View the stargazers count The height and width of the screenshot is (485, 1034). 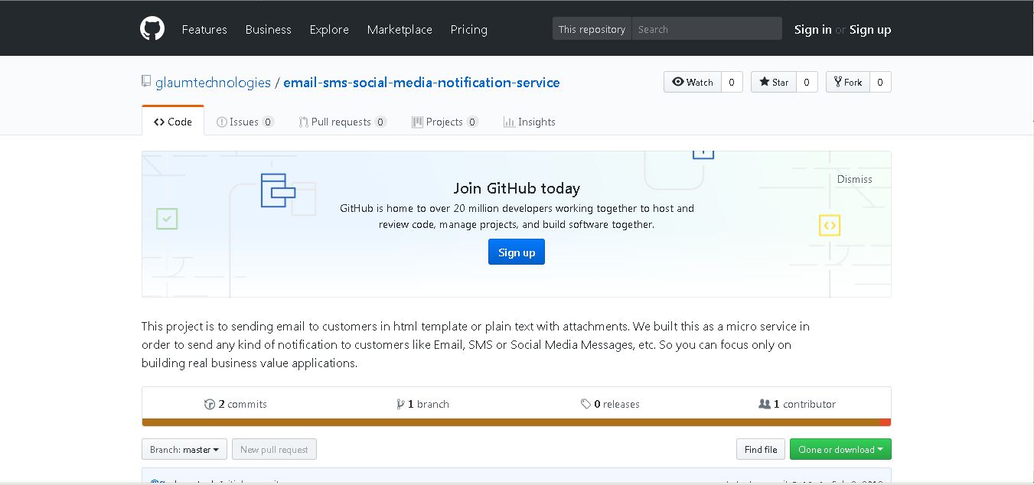tap(807, 82)
